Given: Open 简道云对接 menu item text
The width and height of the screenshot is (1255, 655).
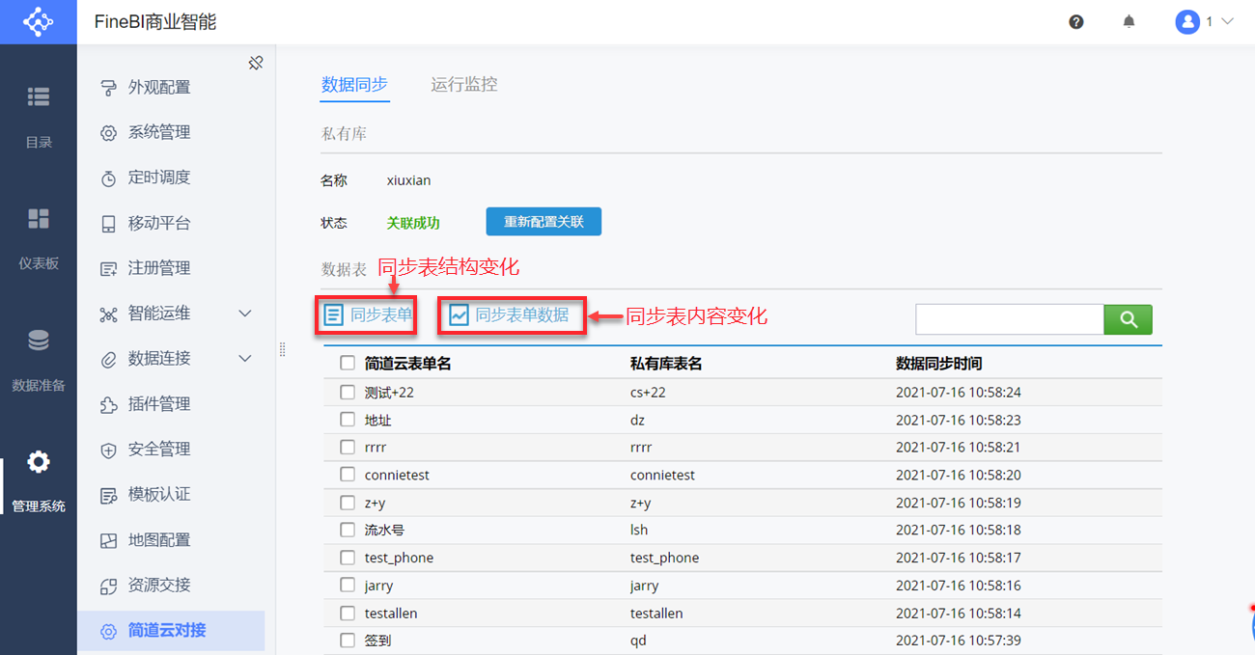Looking at the screenshot, I should pyautogui.click(x=167, y=631).
